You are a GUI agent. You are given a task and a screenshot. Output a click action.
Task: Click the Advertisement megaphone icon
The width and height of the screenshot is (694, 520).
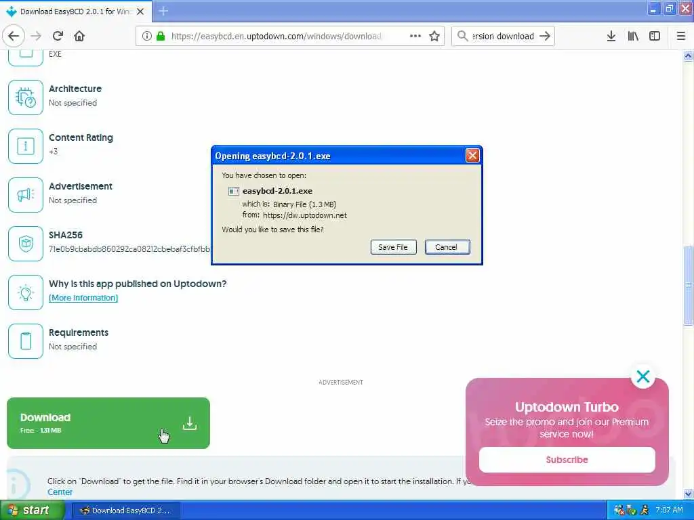26,195
